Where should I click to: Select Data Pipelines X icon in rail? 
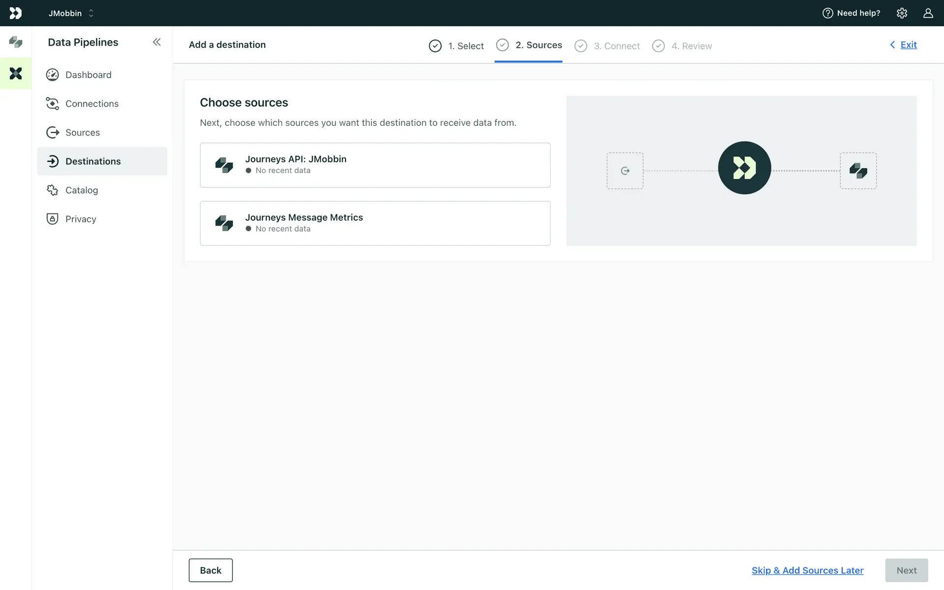point(16,73)
